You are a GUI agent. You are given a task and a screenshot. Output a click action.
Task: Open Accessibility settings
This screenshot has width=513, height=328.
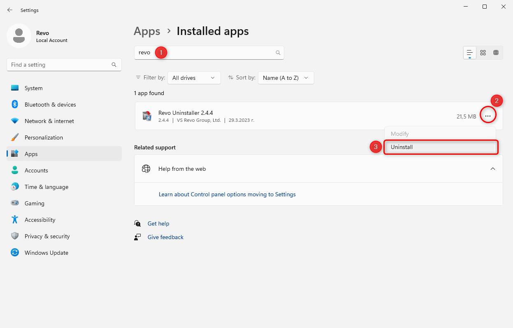coord(64,220)
